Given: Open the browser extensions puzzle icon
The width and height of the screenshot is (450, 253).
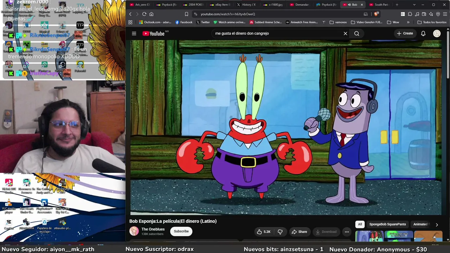Looking at the screenshot, I should click(410, 14).
